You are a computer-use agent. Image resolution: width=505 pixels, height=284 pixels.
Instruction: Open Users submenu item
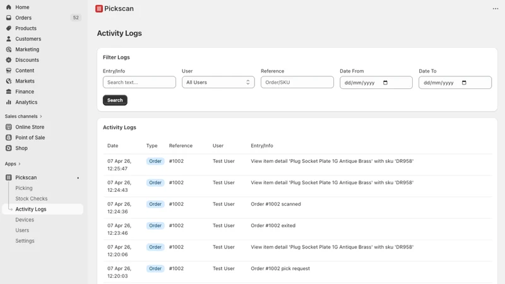[x=22, y=230]
